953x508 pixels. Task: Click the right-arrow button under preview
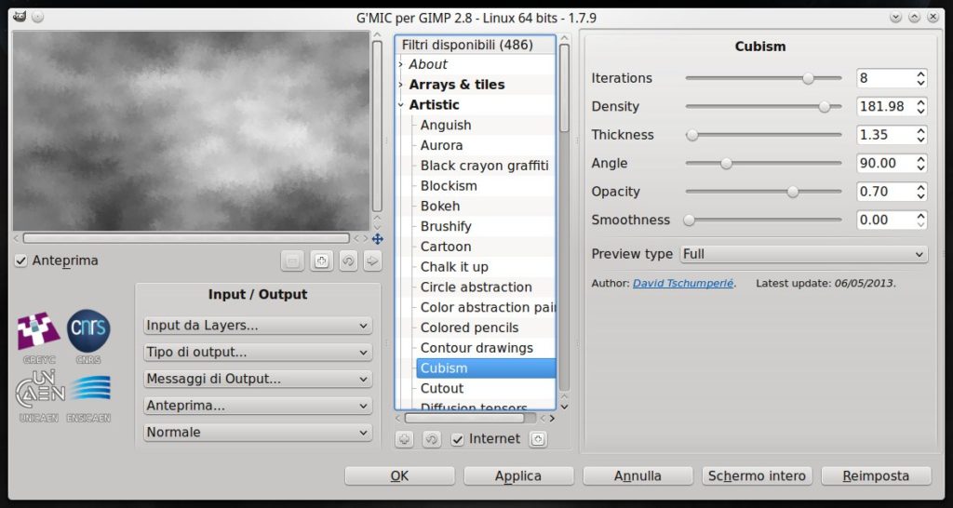372,261
